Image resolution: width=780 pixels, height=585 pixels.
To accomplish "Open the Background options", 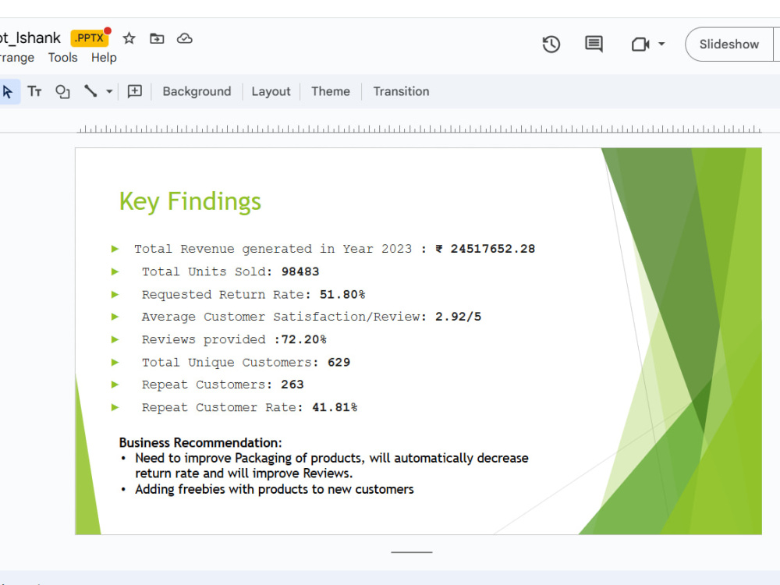I will tap(197, 91).
